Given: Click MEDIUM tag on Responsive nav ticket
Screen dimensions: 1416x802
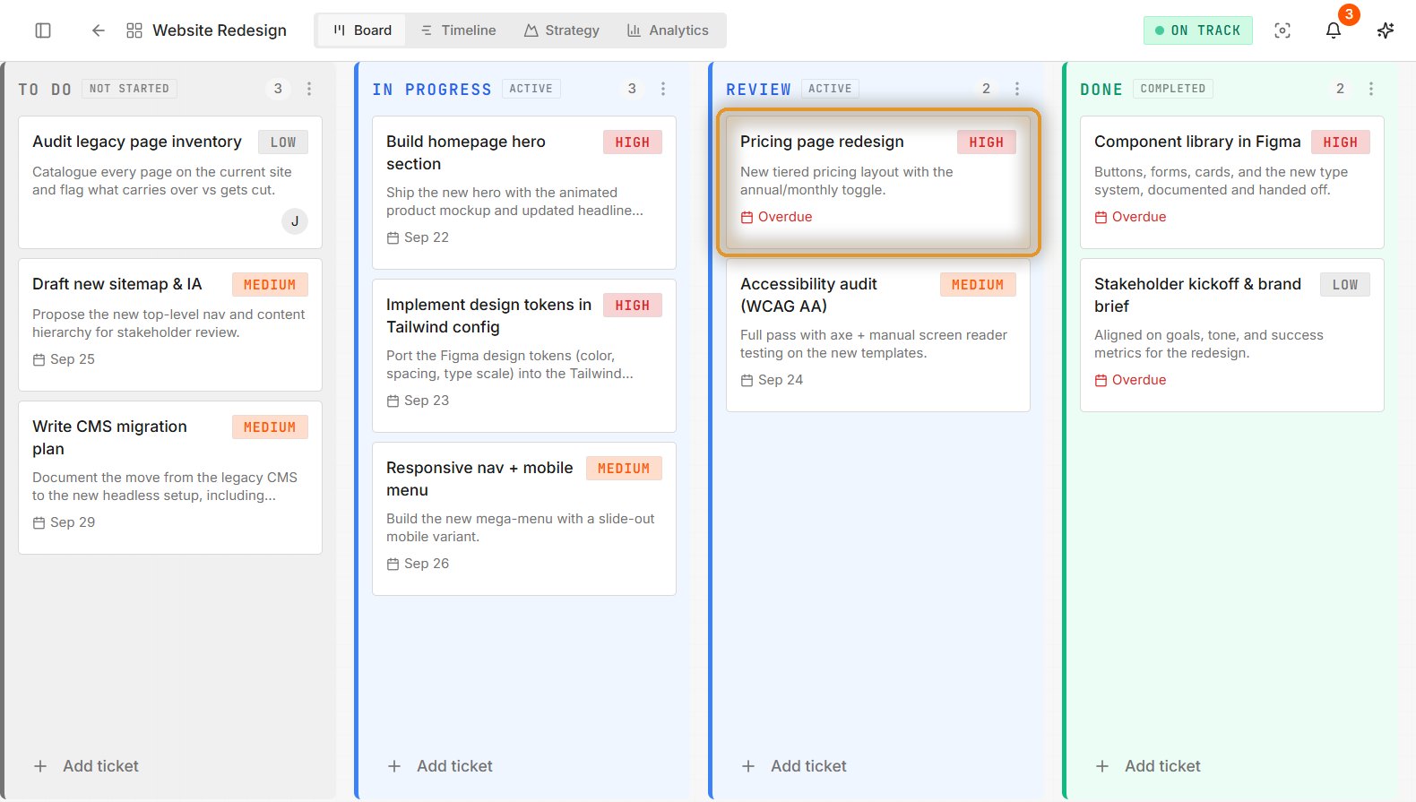Looking at the screenshot, I should pyautogui.click(x=624, y=469).
